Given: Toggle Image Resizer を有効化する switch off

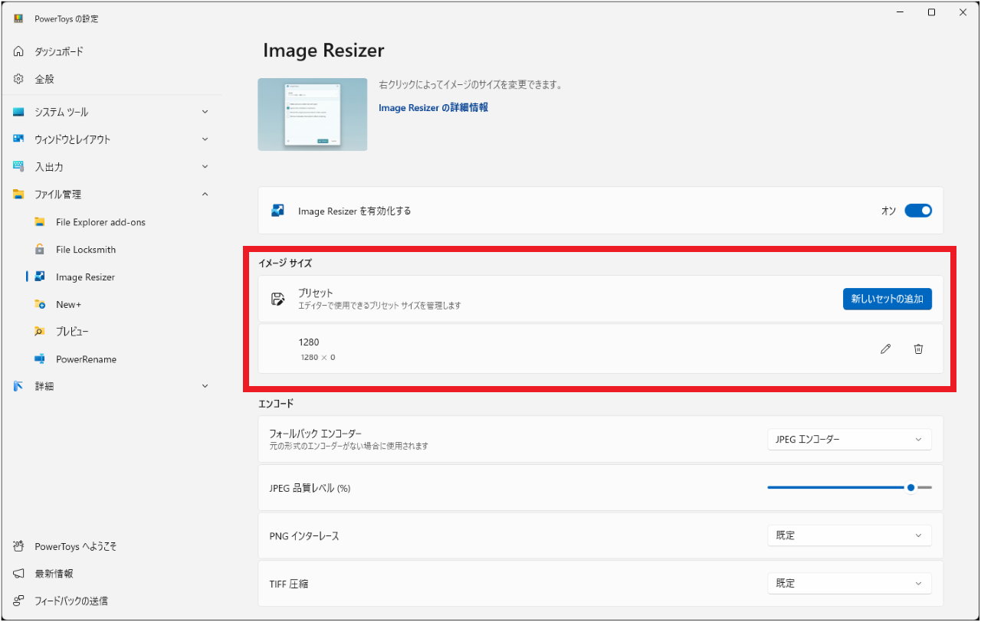Looking at the screenshot, I should [918, 211].
